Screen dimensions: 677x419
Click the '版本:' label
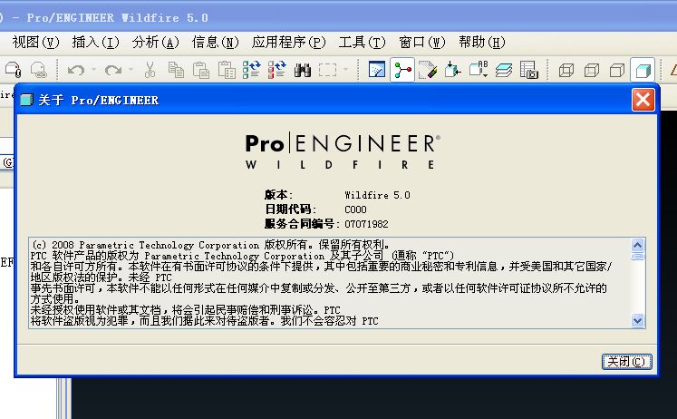coord(278,195)
